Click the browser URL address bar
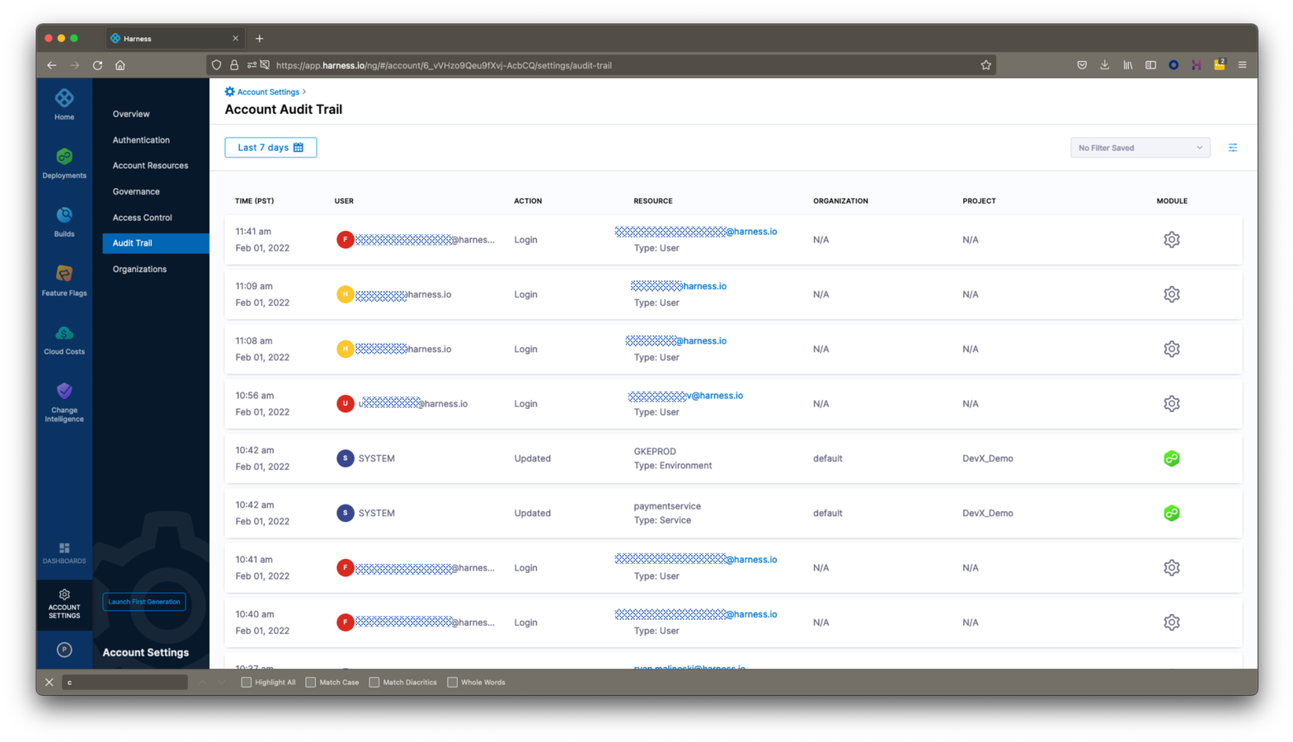Screen dimensions: 1293x742 point(602,65)
